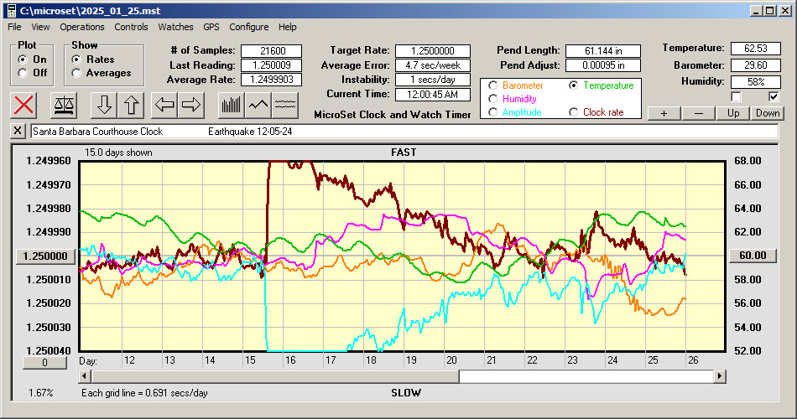Select the Clock rate radio button
Screen dimensions: 797x419
574,112
